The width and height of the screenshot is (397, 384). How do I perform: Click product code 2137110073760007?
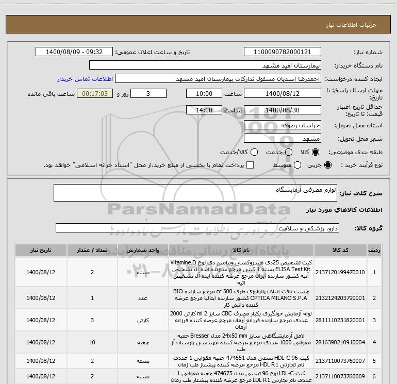click(340, 361)
